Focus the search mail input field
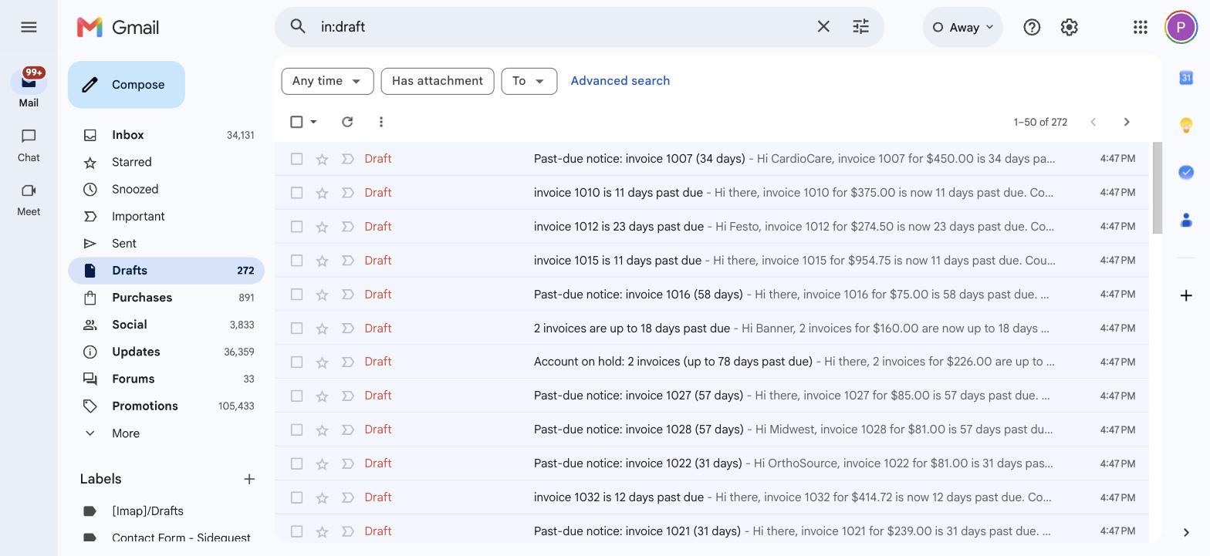 pyautogui.click(x=563, y=27)
